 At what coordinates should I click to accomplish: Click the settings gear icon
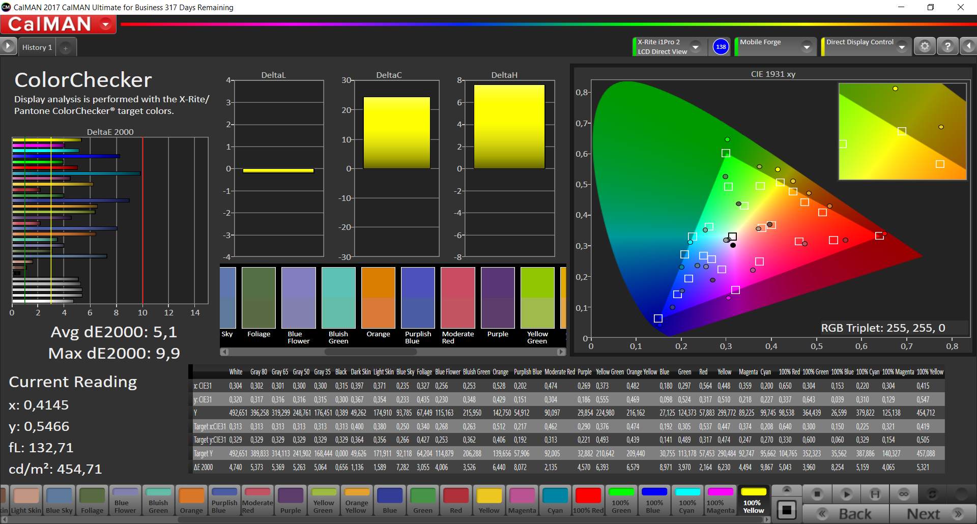925,47
